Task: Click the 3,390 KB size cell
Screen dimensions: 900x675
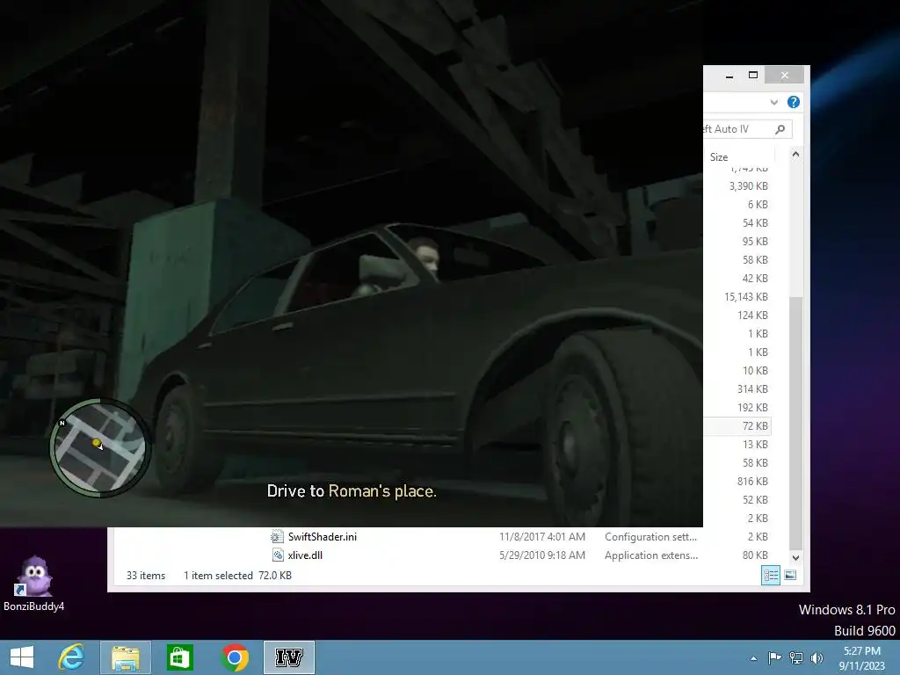Action: pyautogui.click(x=748, y=186)
